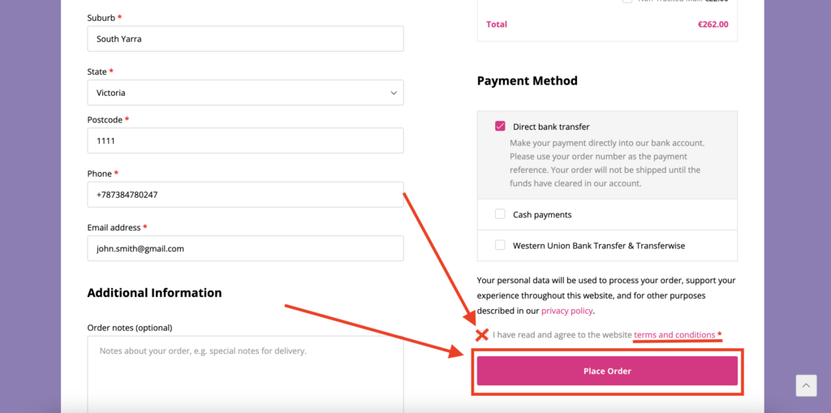Screen dimensions: 831x413
Task: Open the State dropdown showing Victoria
Action: point(245,92)
